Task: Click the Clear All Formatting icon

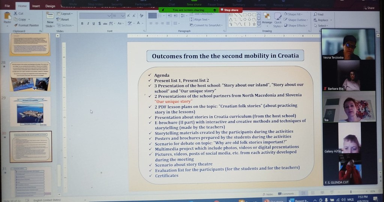Action: click(141, 16)
